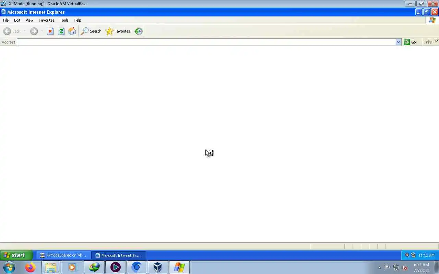
Task: Click the Refresh page icon
Action: (61, 31)
